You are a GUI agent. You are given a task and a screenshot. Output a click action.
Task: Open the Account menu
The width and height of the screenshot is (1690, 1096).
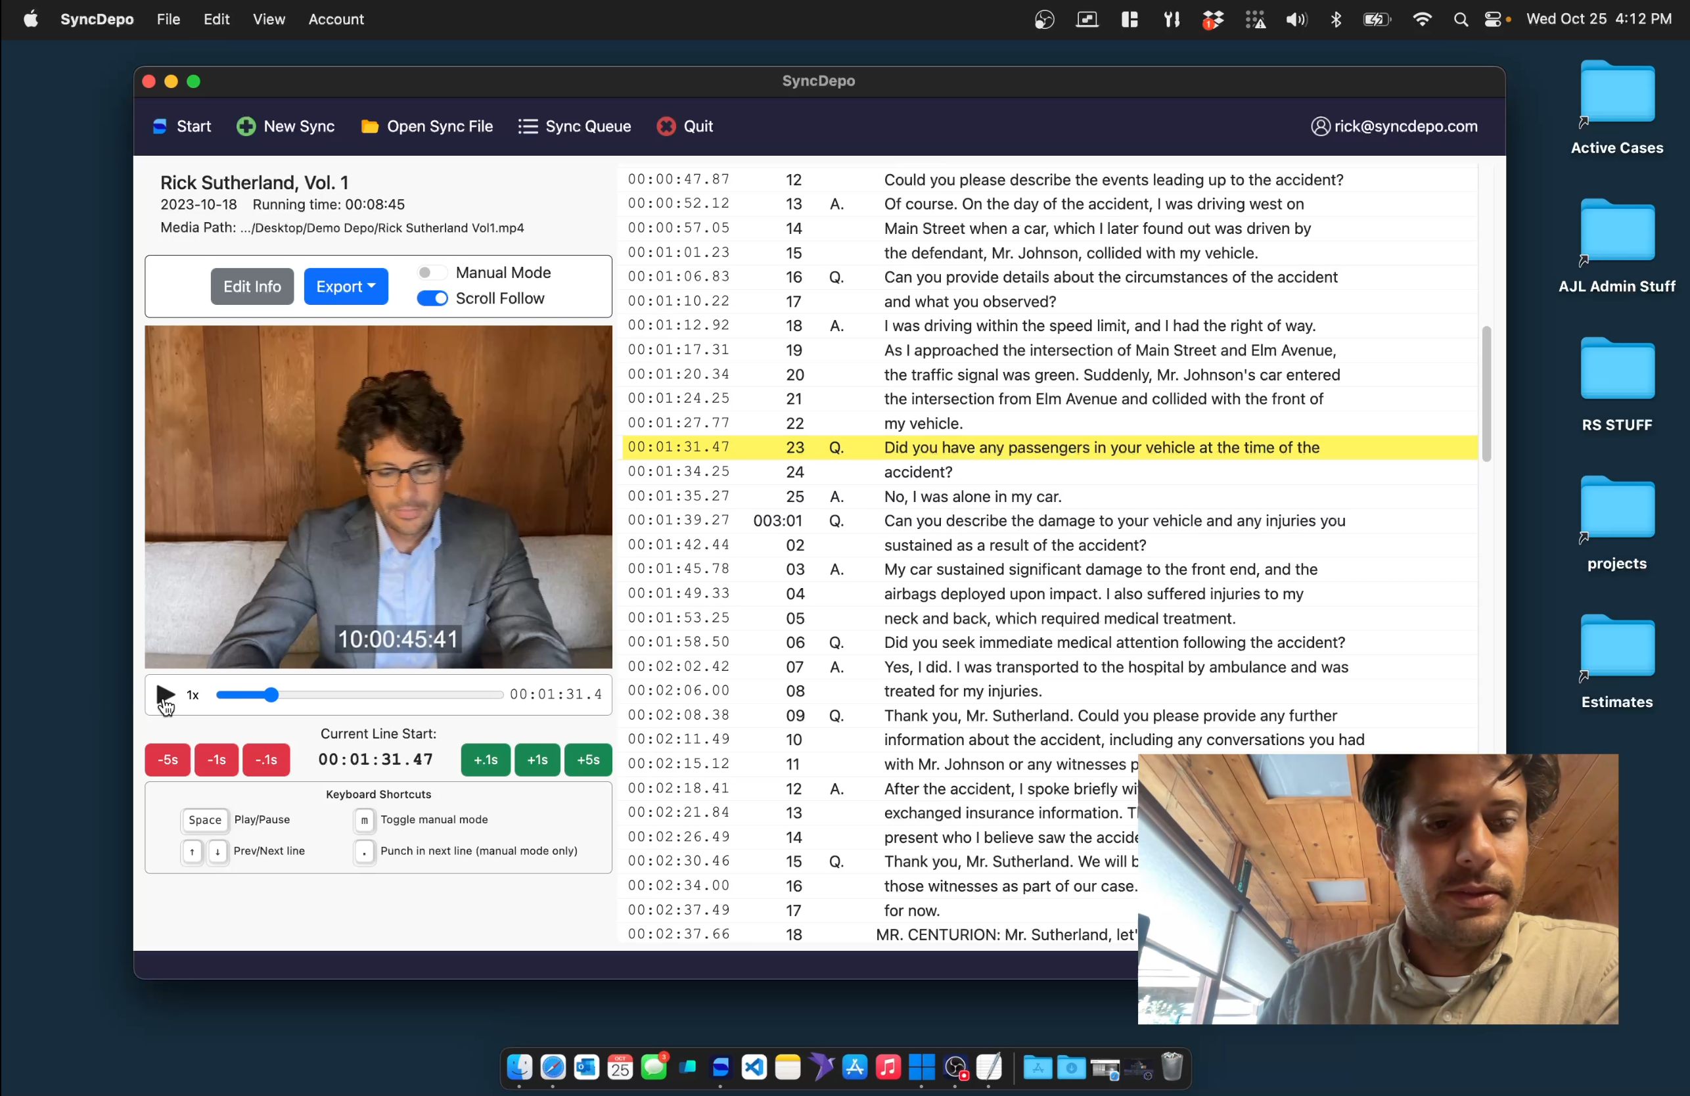336,18
